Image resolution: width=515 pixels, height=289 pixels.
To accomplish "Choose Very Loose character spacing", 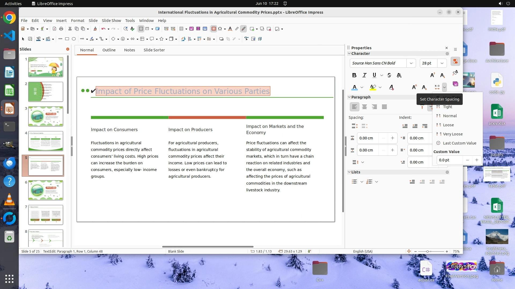I will (x=453, y=134).
